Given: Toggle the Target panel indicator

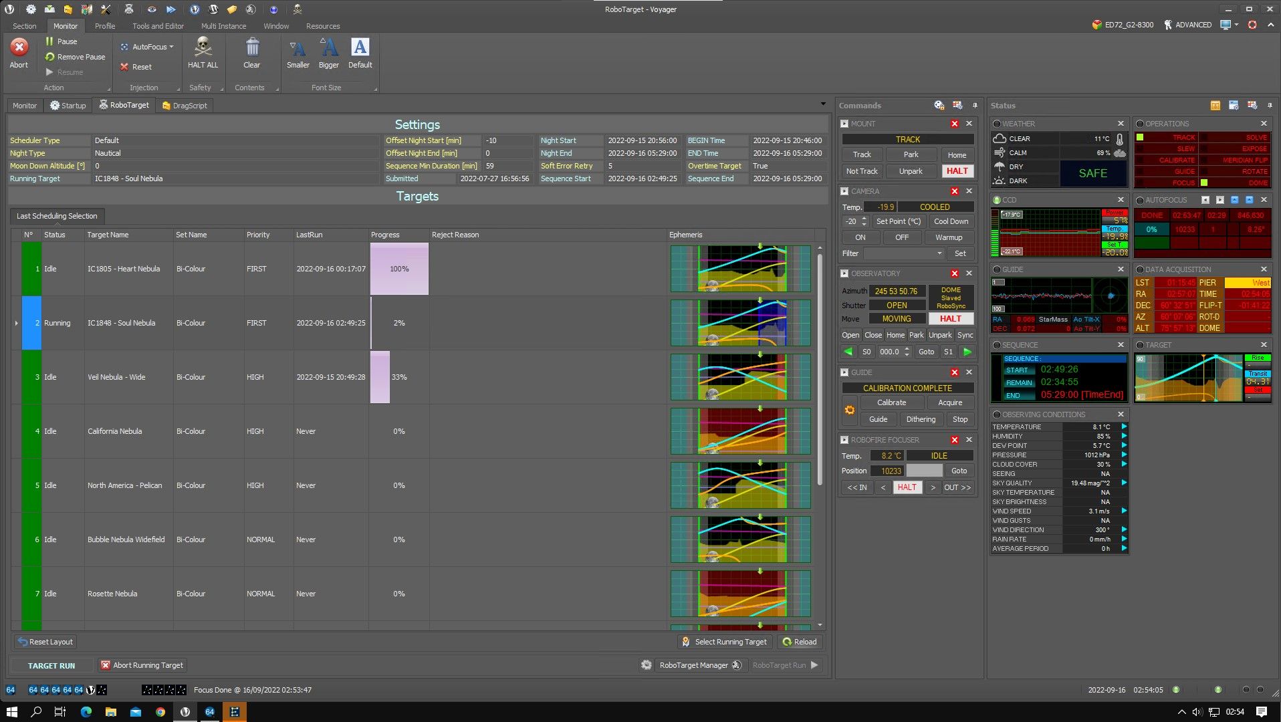Looking at the screenshot, I should pos(1140,345).
